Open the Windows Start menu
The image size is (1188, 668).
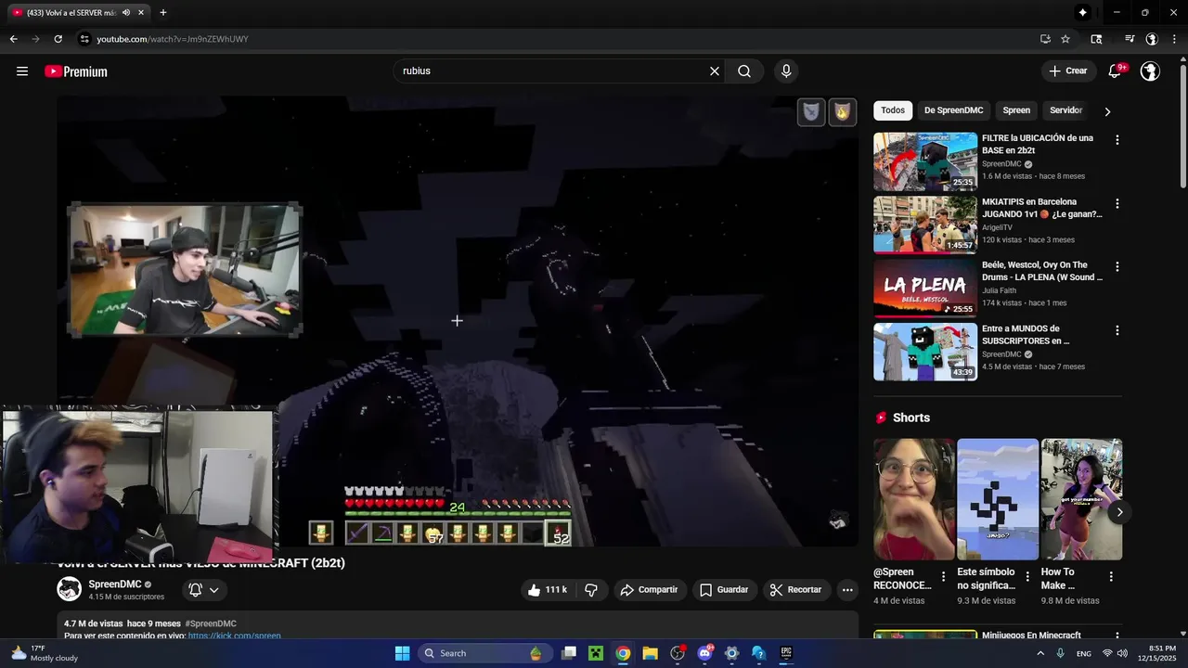(402, 653)
